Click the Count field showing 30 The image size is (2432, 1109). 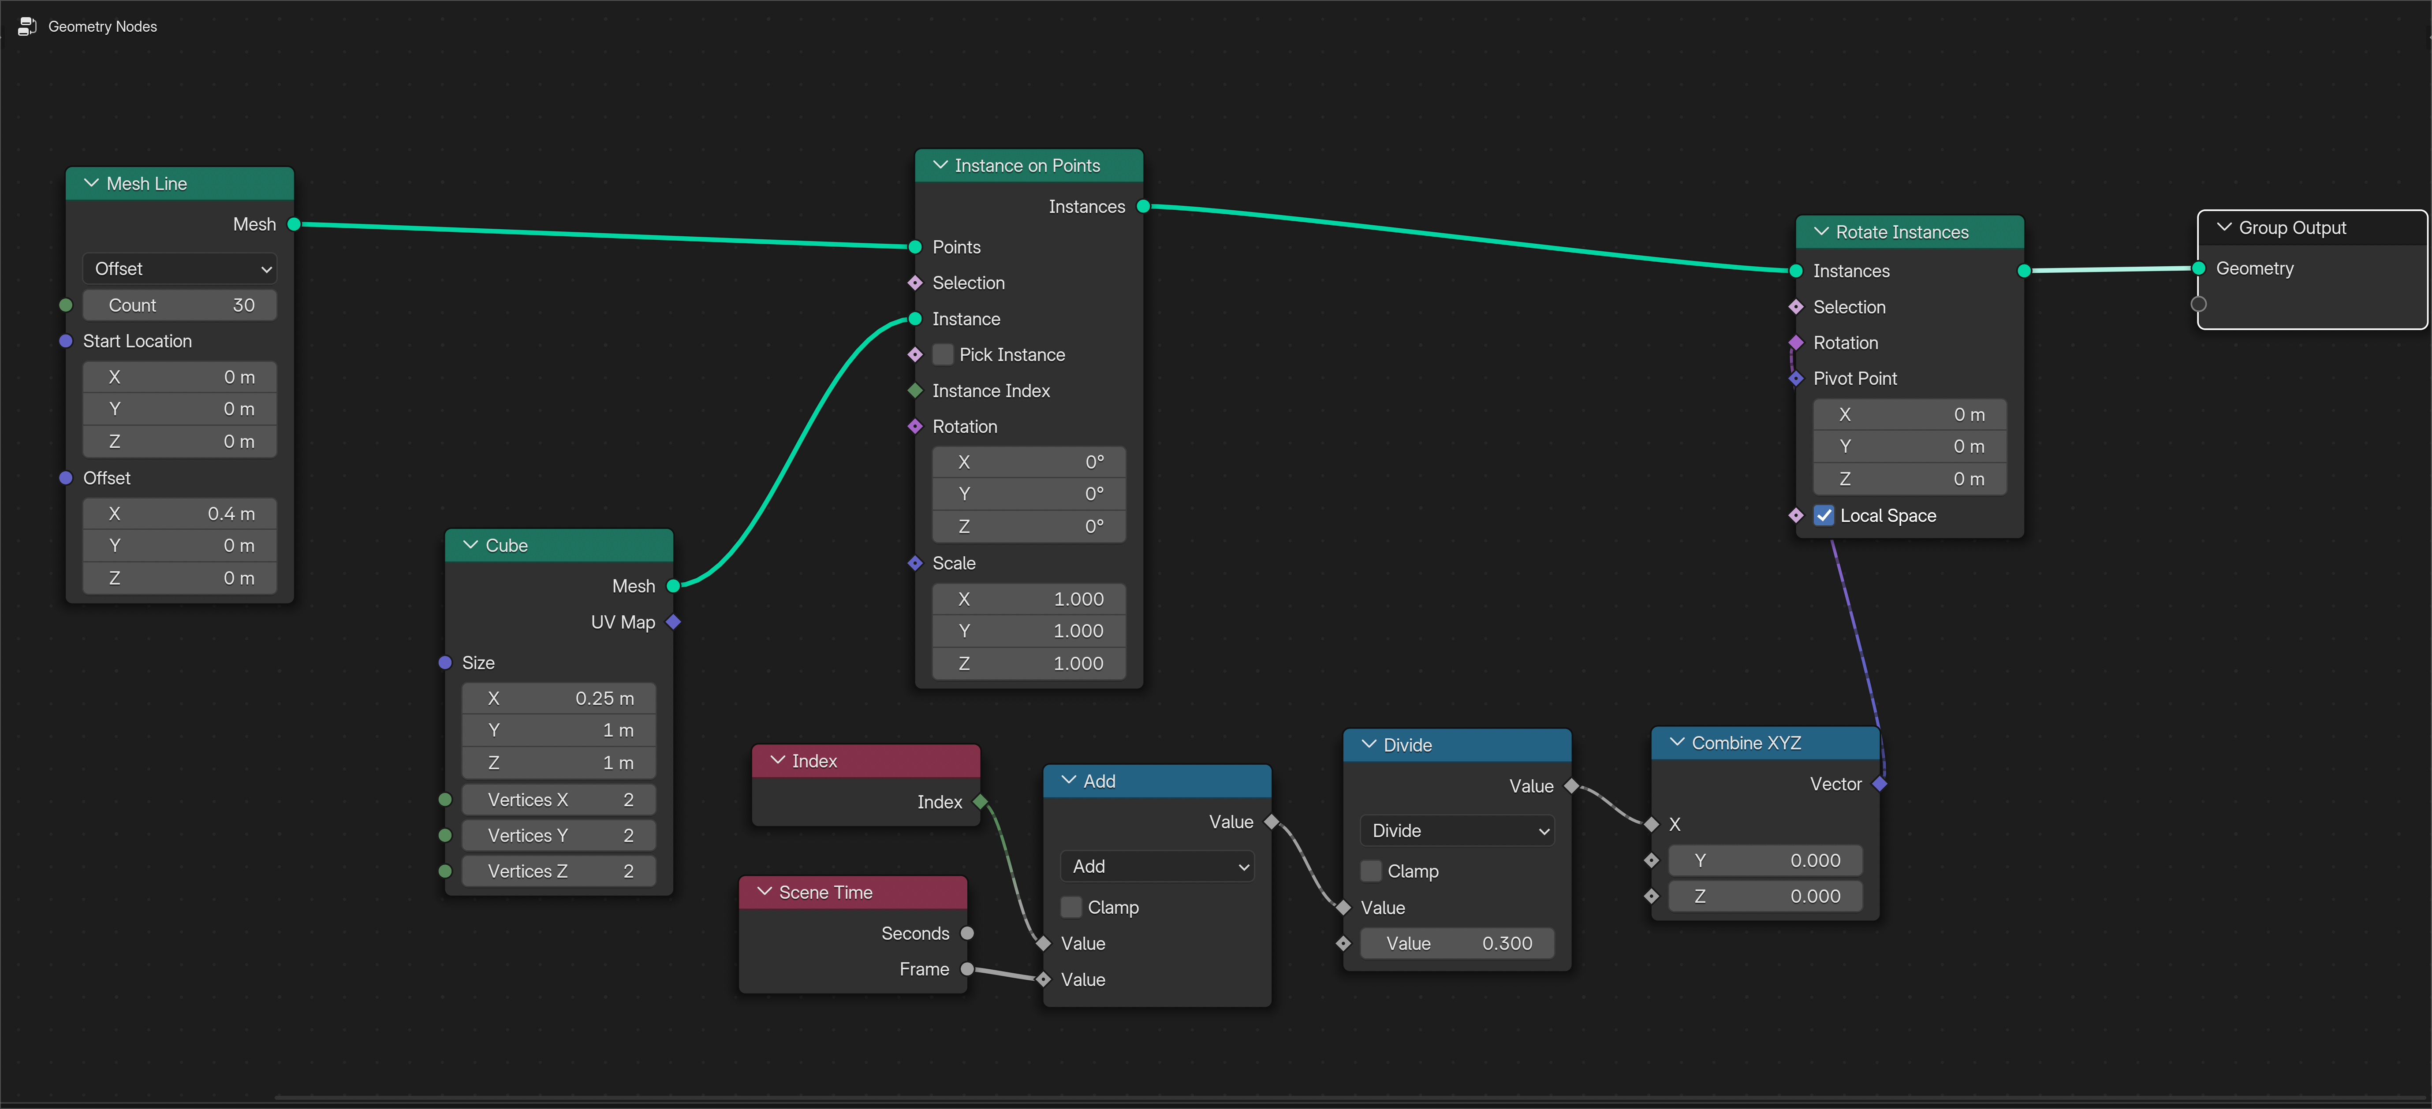pos(179,305)
